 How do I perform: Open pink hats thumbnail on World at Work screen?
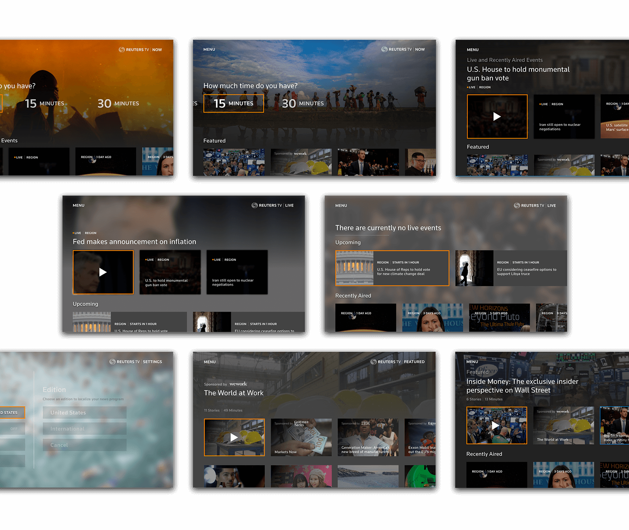[x=301, y=476]
